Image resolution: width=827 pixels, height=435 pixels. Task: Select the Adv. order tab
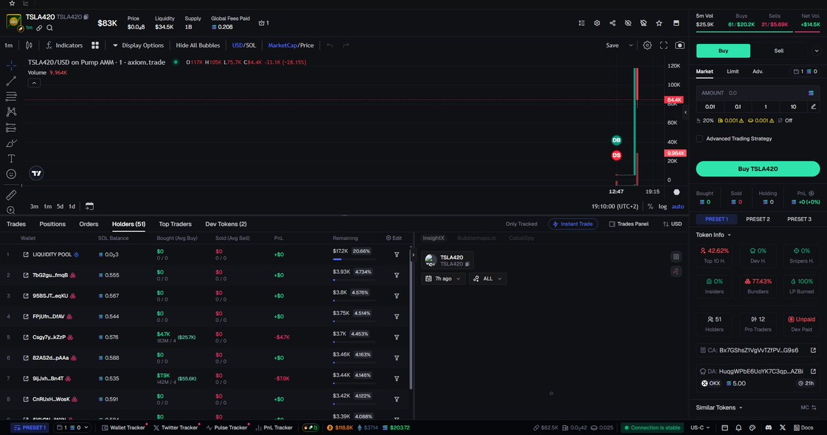coord(757,71)
